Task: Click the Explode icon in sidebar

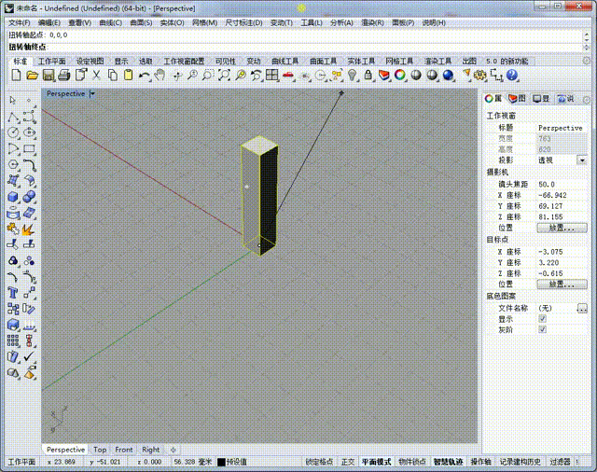Action: [x=29, y=229]
